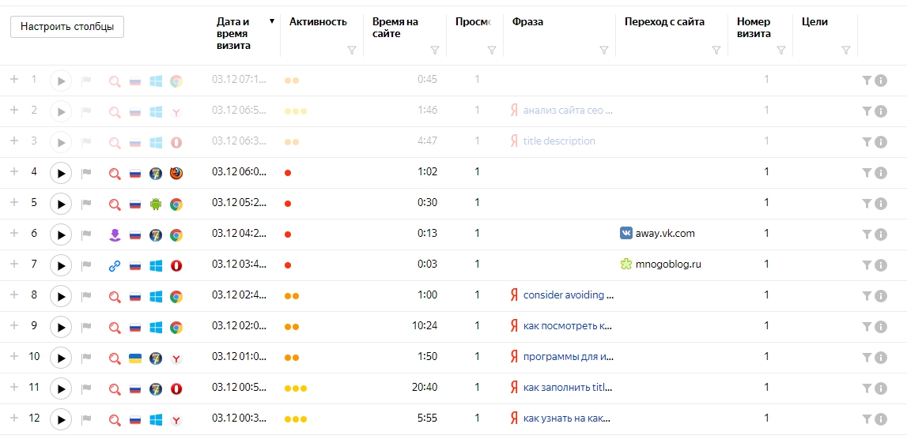Play session recording for visit 10

pyautogui.click(x=61, y=358)
